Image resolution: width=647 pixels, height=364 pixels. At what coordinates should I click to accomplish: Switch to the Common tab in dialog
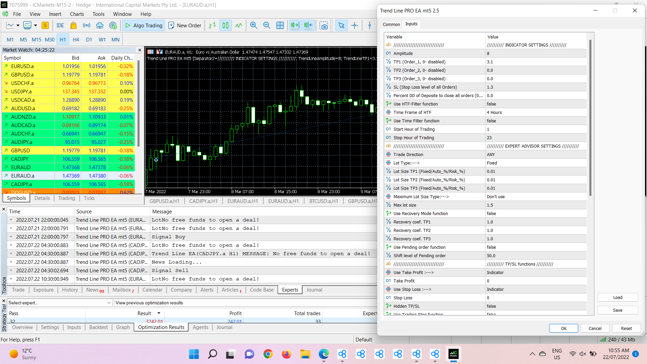[x=391, y=24]
